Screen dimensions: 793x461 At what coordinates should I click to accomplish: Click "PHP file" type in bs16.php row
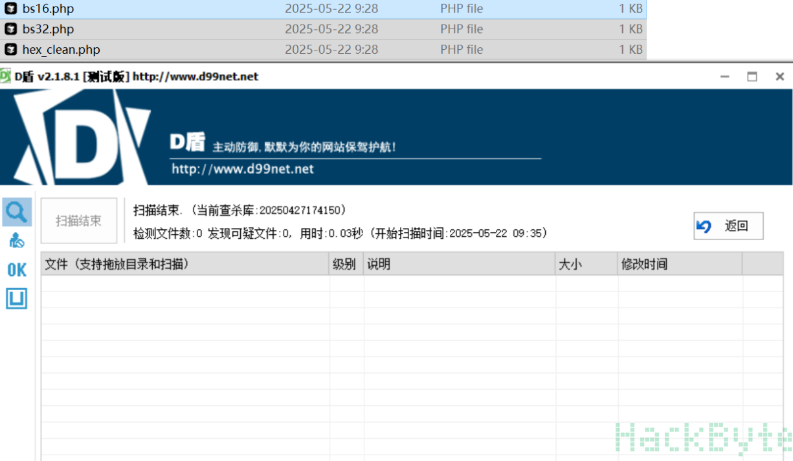click(x=462, y=9)
